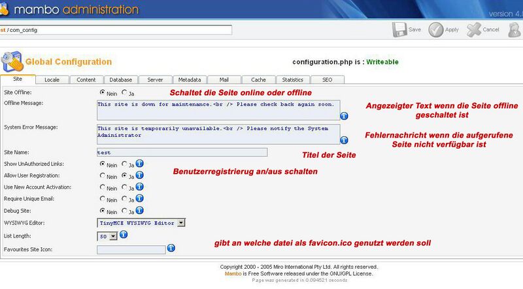Viewport: 523px width, 289px height.
Task: Expand the List Length dropdown
Action: [113, 236]
